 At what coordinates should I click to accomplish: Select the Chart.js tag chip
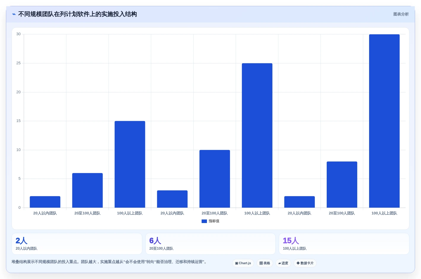pos(243,263)
